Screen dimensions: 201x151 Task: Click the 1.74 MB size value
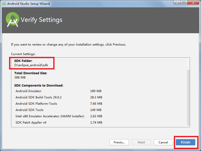tap(96, 122)
